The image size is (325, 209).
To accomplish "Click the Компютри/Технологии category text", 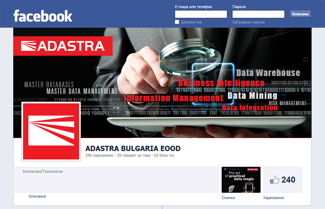I will (43, 171).
